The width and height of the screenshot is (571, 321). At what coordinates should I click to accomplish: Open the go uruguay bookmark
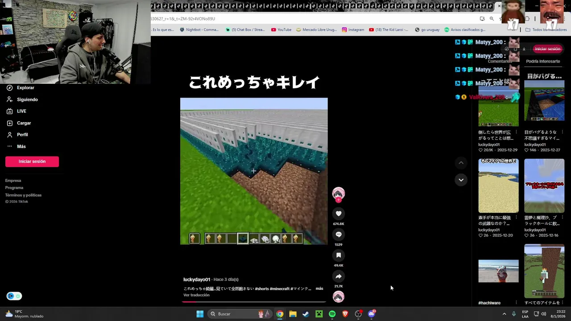click(427, 30)
